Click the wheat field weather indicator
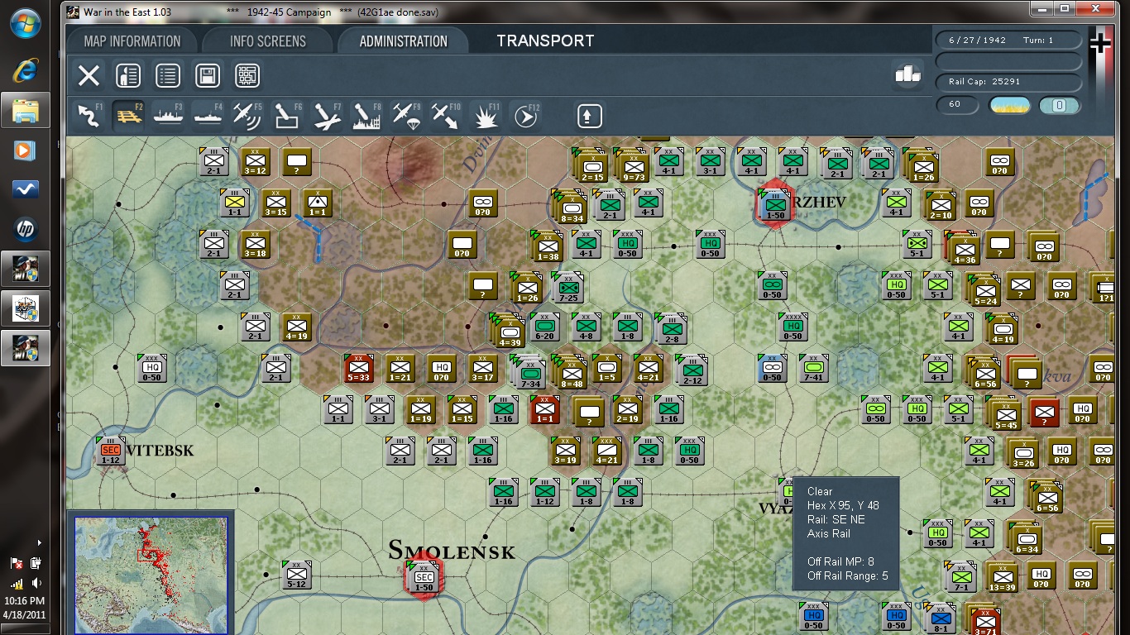Image resolution: width=1130 pixels, height=635 pixels. 1010,105
